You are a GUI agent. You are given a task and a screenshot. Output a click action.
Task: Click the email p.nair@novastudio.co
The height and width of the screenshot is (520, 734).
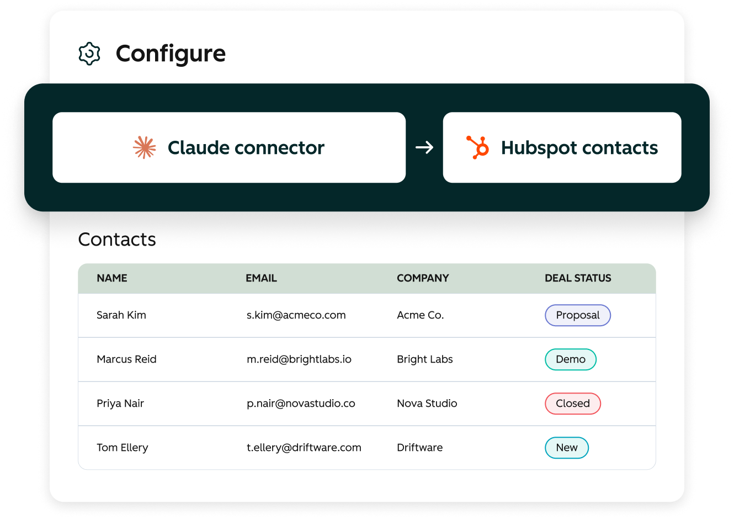coord(301,404)
